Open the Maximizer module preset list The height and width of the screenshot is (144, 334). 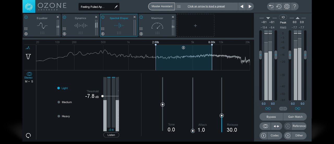pyautogui.click(x=141, y=29)
